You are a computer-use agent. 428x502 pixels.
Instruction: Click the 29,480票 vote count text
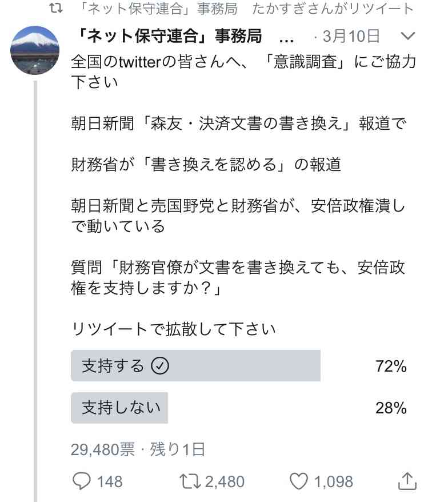[103, 449]
